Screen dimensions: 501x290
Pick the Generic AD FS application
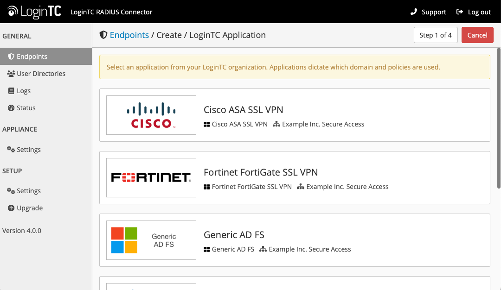point(234,234)
